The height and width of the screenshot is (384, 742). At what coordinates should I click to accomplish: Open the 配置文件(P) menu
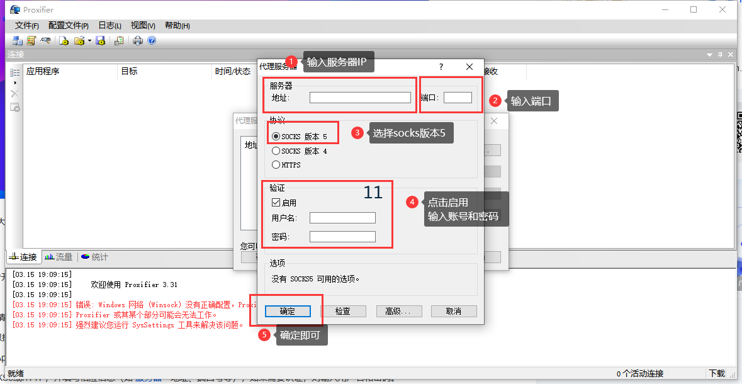click(69, 26)
